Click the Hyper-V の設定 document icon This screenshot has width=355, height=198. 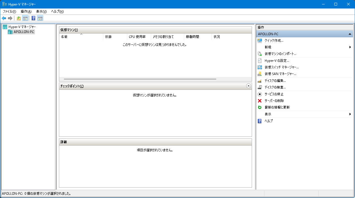pos(260,60)
